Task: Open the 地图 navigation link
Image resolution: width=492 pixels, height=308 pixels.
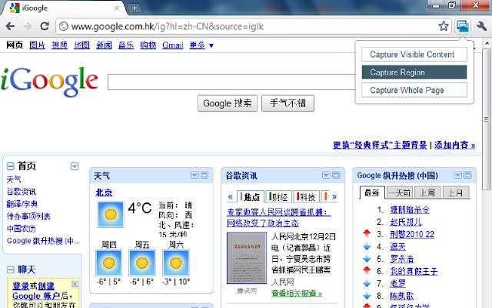Action: (82, 45)
